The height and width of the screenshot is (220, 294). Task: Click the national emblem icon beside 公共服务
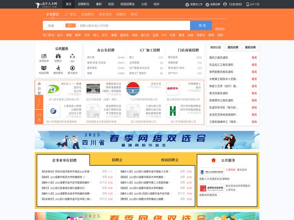pyautogui.click(x=214, y=161)
